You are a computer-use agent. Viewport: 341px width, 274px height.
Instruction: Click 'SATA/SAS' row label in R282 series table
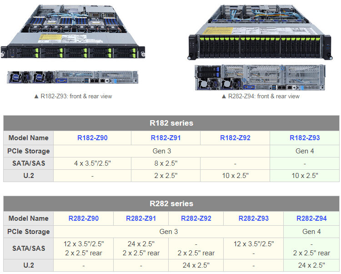tap(29, 248)
